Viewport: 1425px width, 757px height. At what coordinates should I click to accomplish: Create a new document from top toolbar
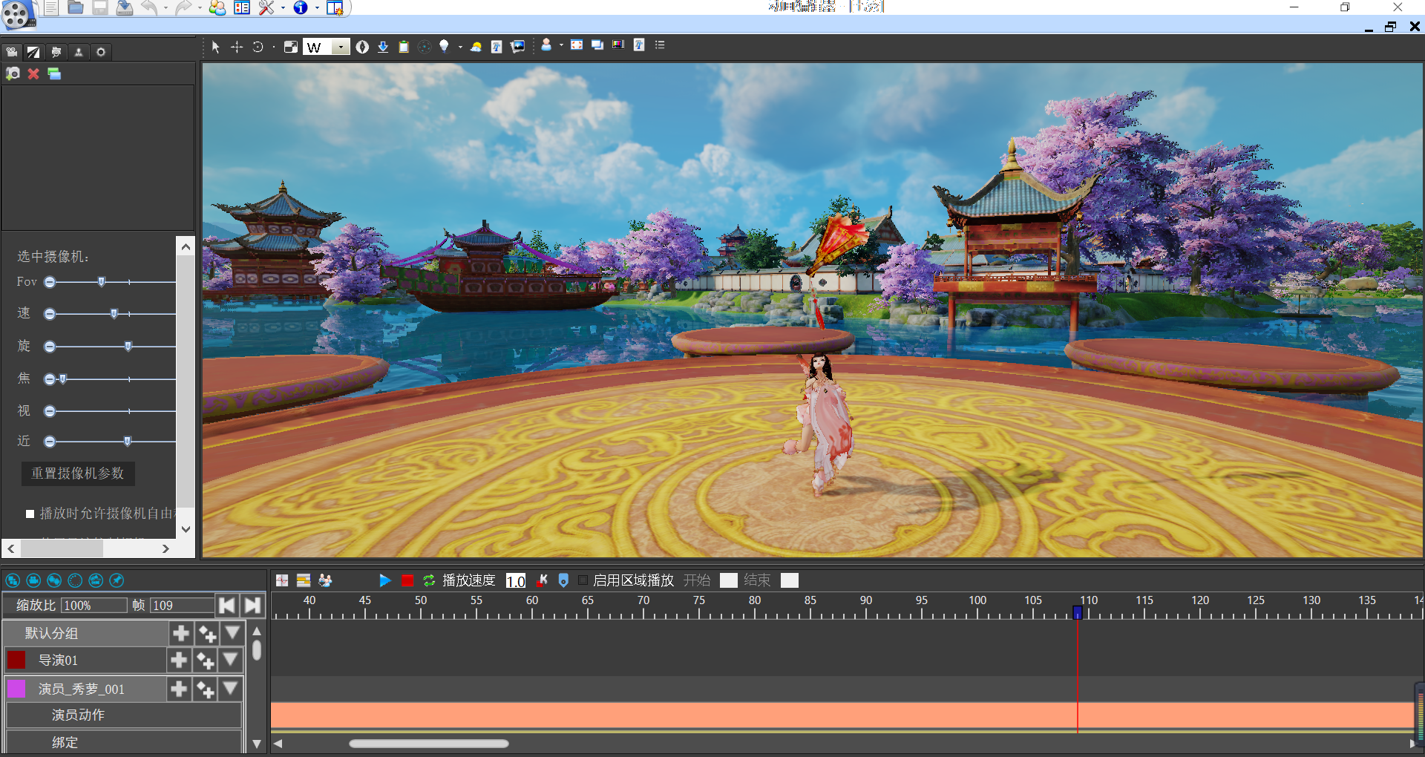(50, 7)
